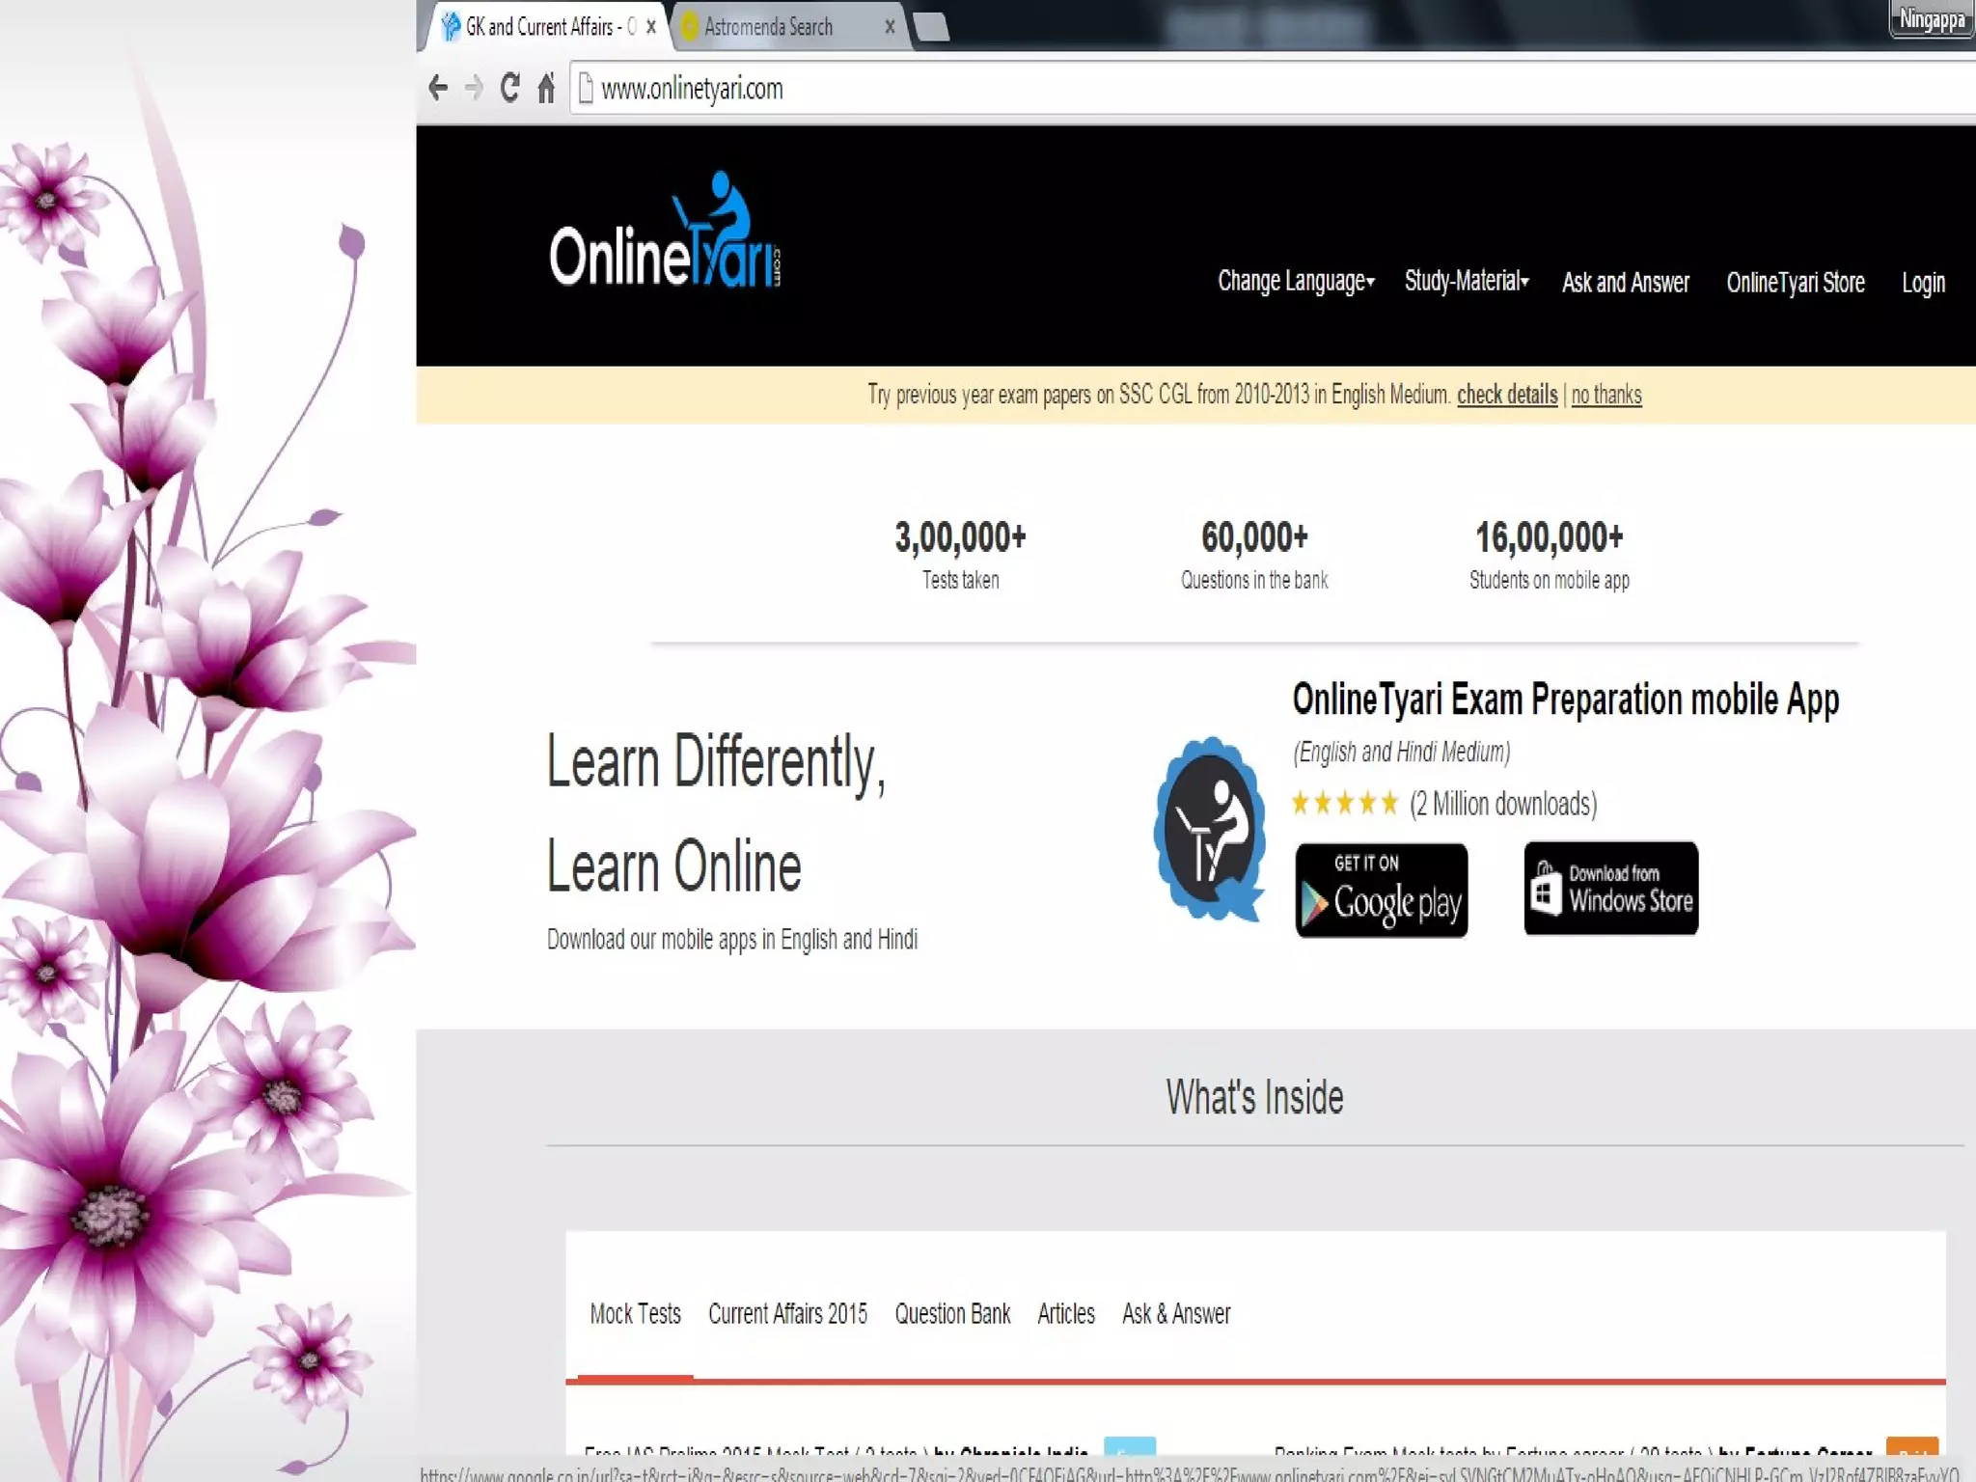Click the browser home icon
Image resolution: width=1976 pixels, height=1482 pixels.
click(546, 88)
